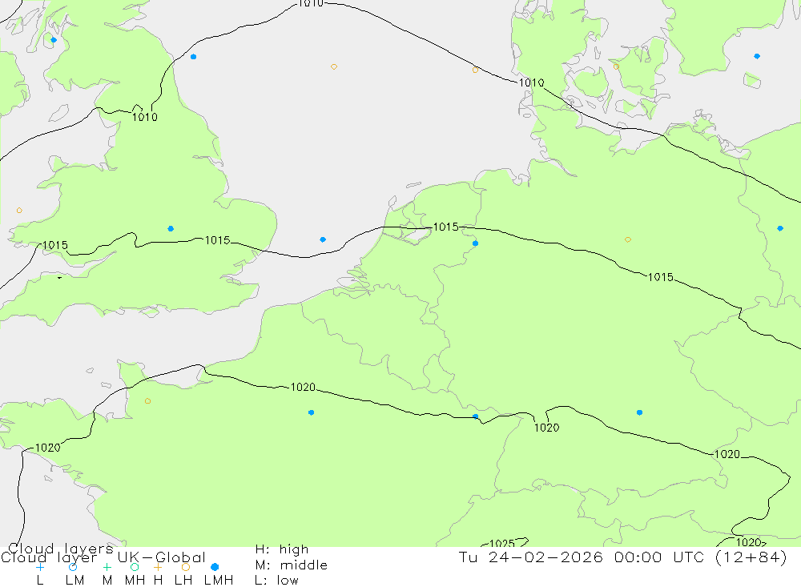Click the 1020 label over northern France
The image size is (801, 587).
[x=303, y=388]
